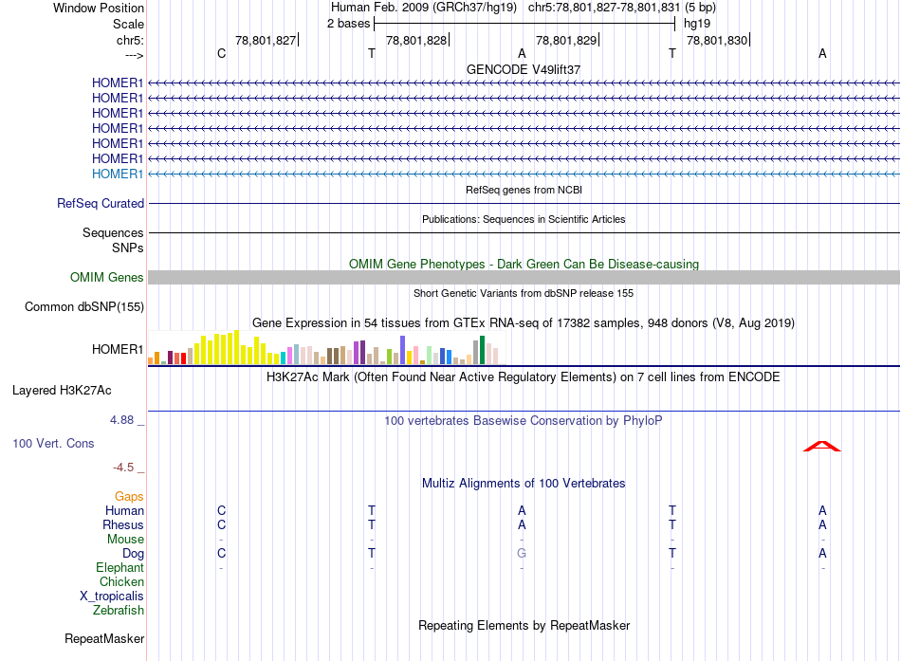Select the Chicken alignment row label
Image resolution: width=901 pixels, height=661 pixels.
[121, 581]
